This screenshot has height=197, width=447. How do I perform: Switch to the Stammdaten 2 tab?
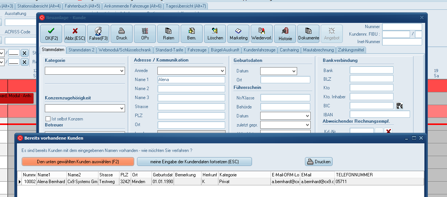pos(81,50)
